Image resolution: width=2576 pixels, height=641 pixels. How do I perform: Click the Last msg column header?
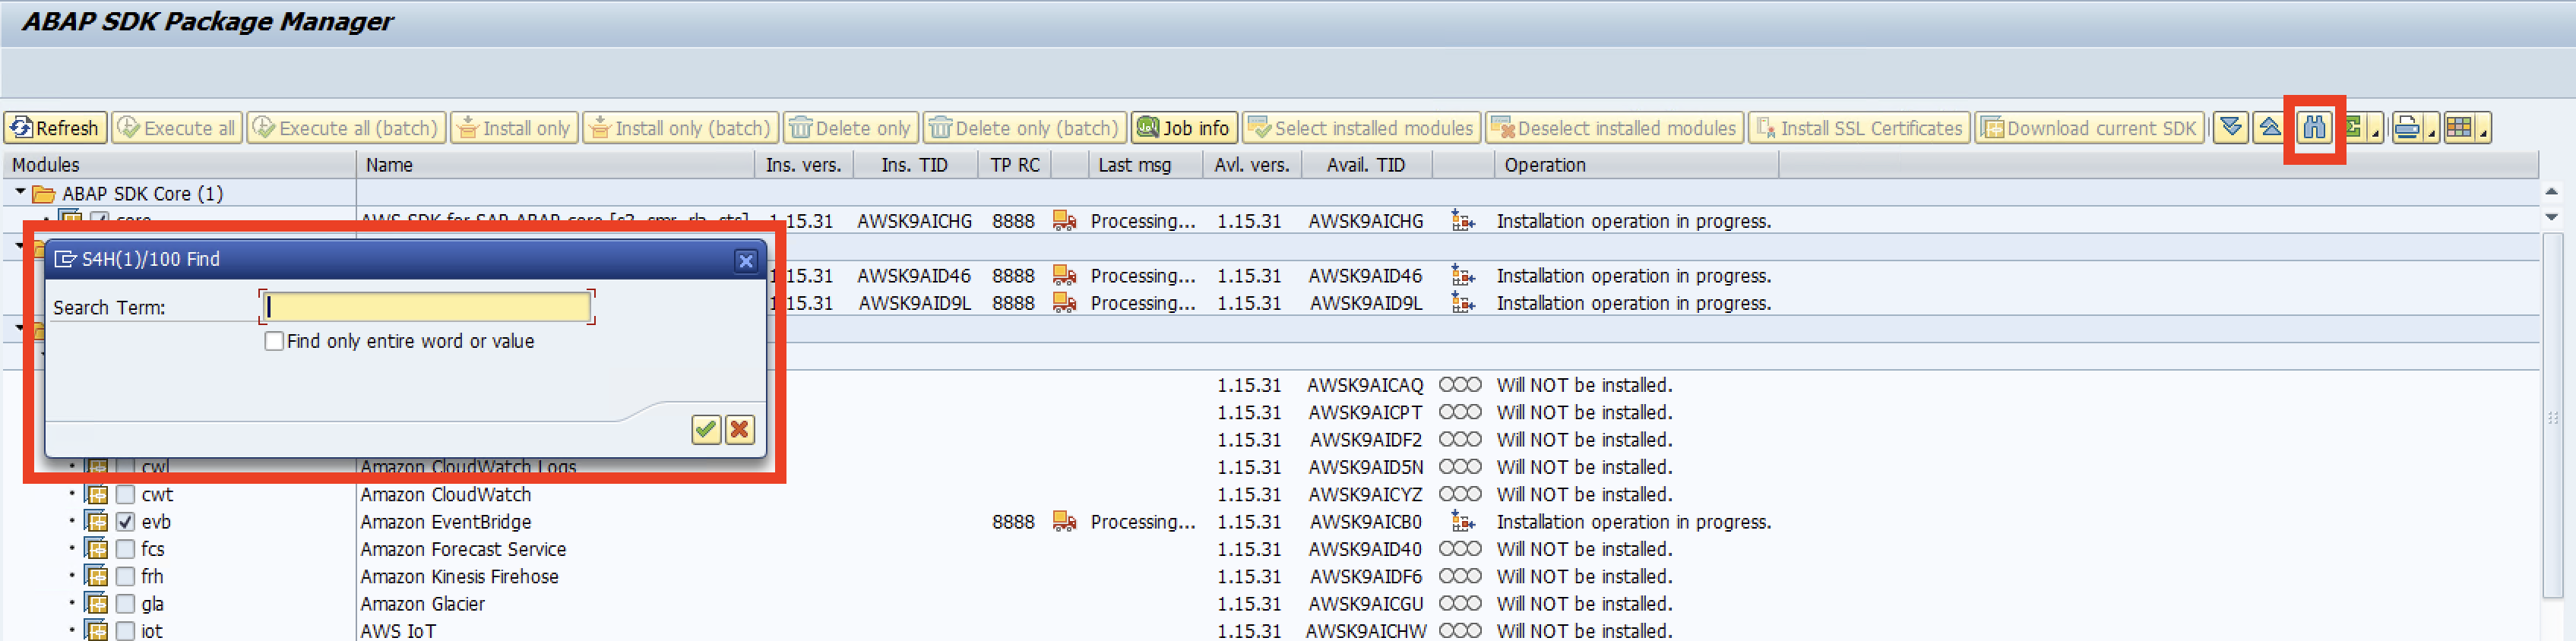tap(1145, 165)
